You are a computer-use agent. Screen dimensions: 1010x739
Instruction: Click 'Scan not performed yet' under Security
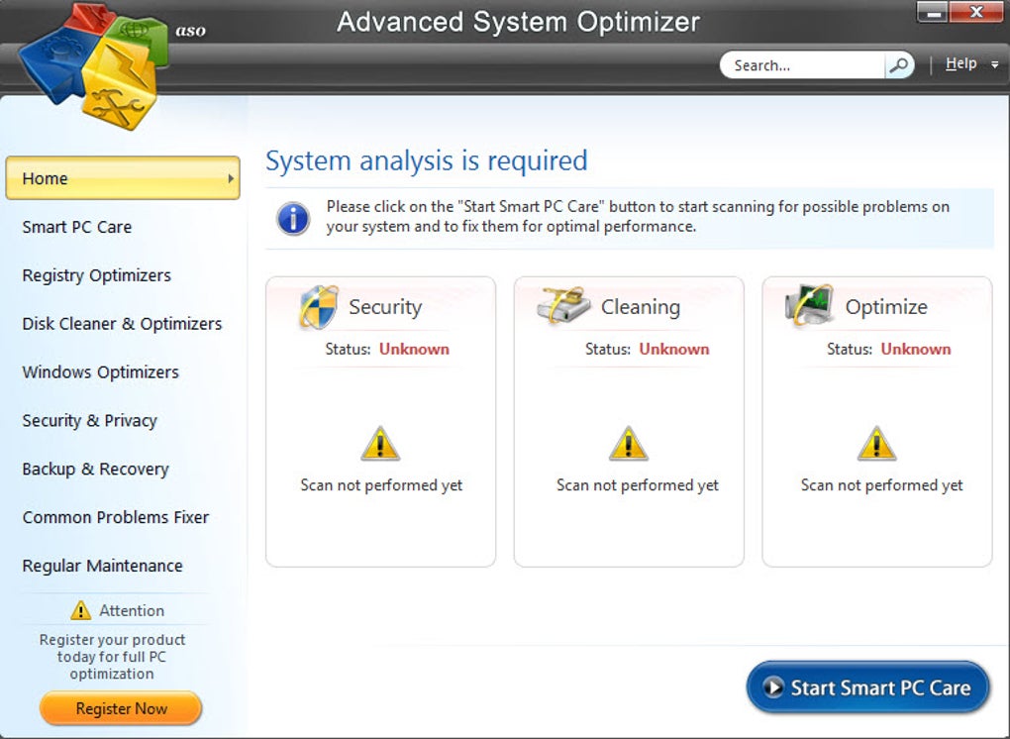[381, 485]
